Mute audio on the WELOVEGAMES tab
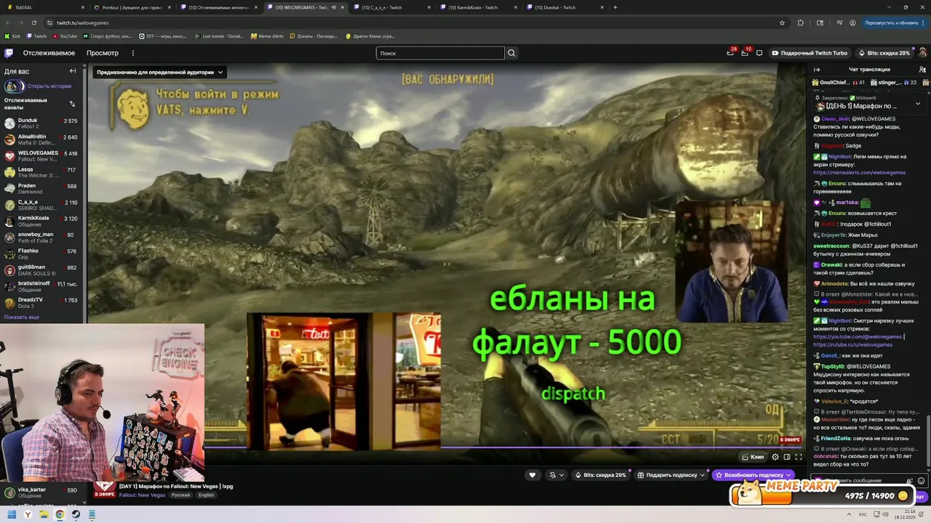Viewport: 931px width, 523px height. pos(334,7)
